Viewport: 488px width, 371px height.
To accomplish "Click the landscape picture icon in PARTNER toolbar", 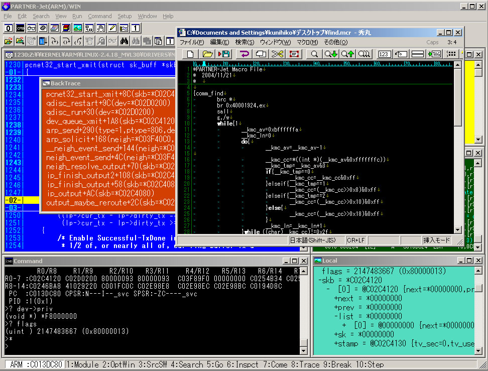I will tap(77, 28).
